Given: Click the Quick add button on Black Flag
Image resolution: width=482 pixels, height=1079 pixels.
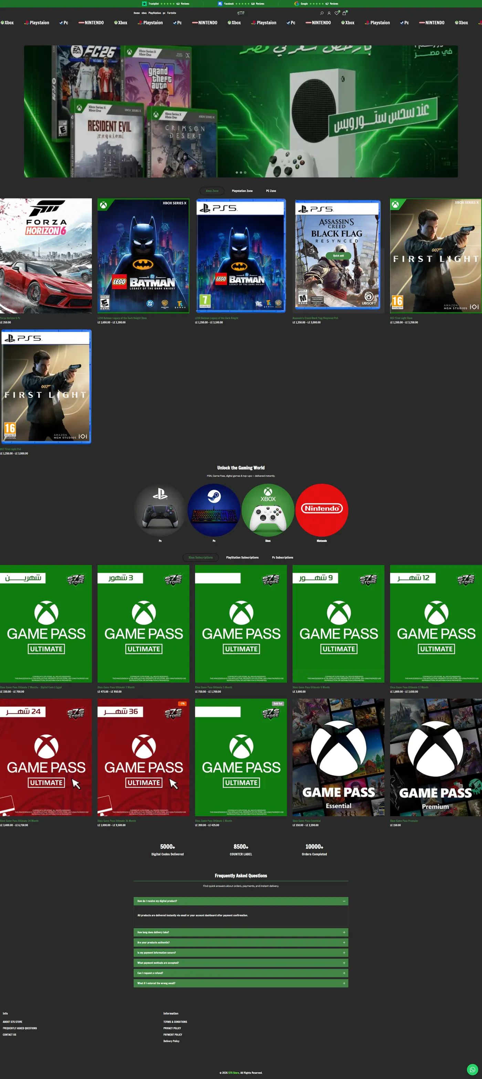Looking at the screenshot, I should point(338,256).
